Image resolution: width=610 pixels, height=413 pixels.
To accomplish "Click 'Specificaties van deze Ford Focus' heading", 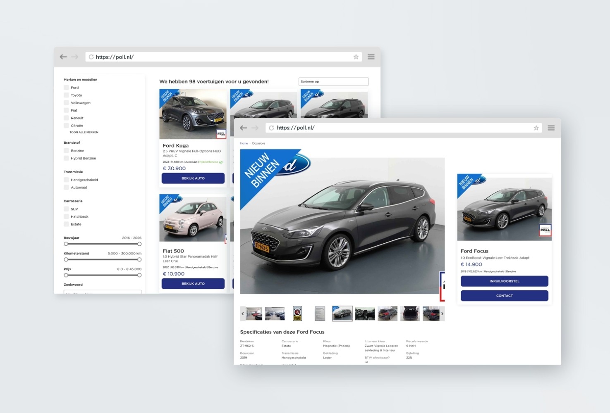I will (x=282, y=332).
